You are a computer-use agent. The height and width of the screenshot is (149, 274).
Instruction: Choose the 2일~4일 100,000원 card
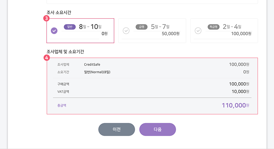pyautogui.click(x=224, y=31)
